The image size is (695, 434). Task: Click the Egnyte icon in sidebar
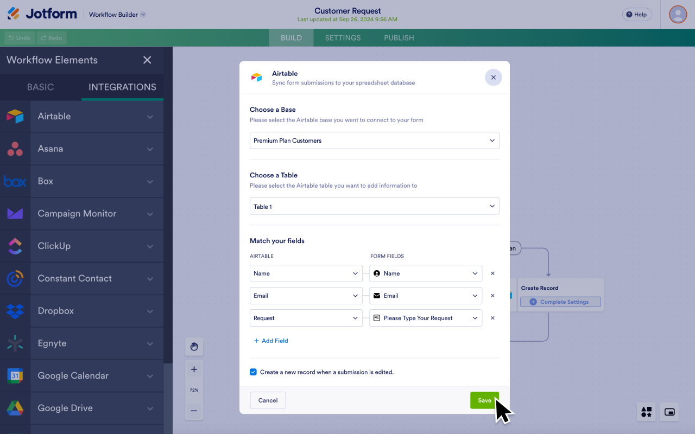[x=15, y=343]
